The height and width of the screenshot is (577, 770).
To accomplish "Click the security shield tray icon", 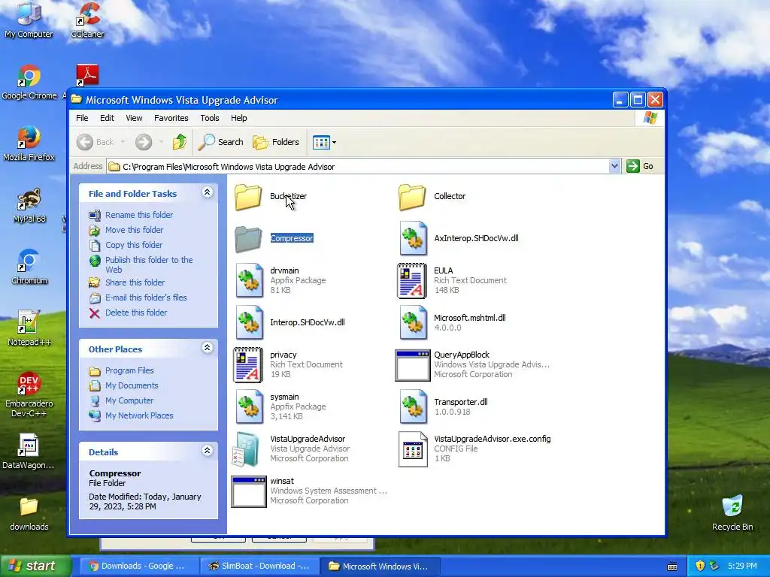I will (x=700, y=566).
